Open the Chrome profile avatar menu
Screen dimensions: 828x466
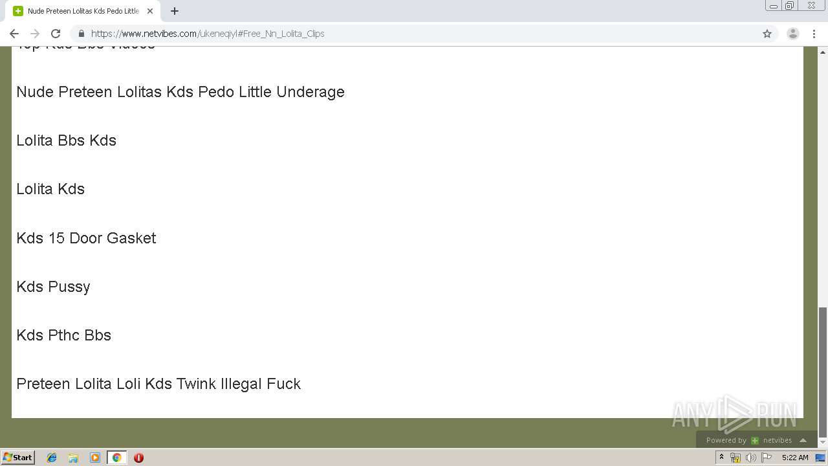[x=793, y=34]
